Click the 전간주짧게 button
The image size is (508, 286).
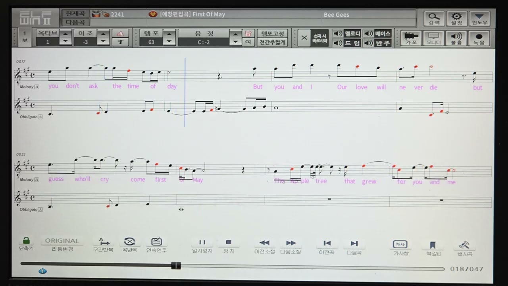point(272,42)
